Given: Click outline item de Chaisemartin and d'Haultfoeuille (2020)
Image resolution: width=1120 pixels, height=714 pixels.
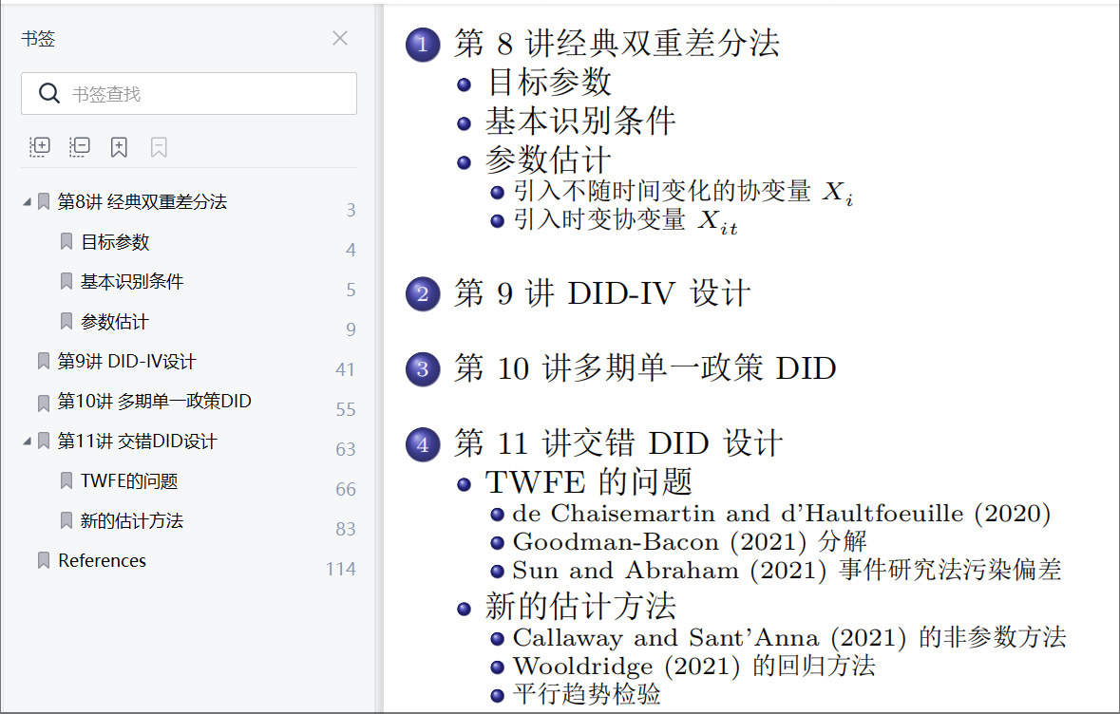Looking at the screenshot, I should 782,514.
